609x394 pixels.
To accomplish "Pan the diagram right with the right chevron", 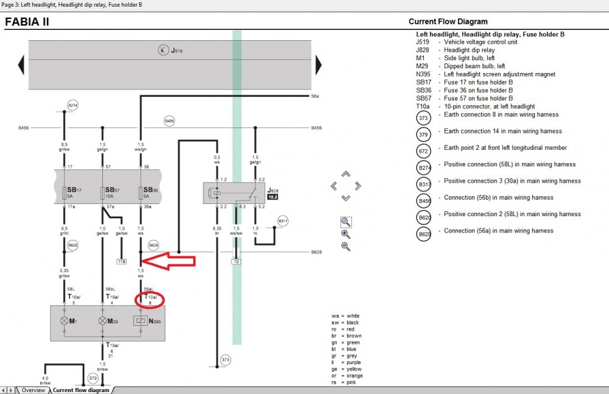I will pyautogui.click(x=357, y=186).
